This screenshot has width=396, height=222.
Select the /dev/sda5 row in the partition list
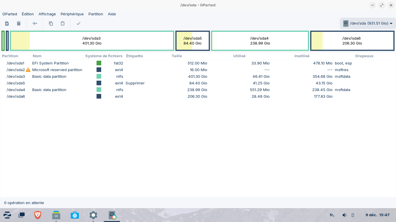(16, 83)
